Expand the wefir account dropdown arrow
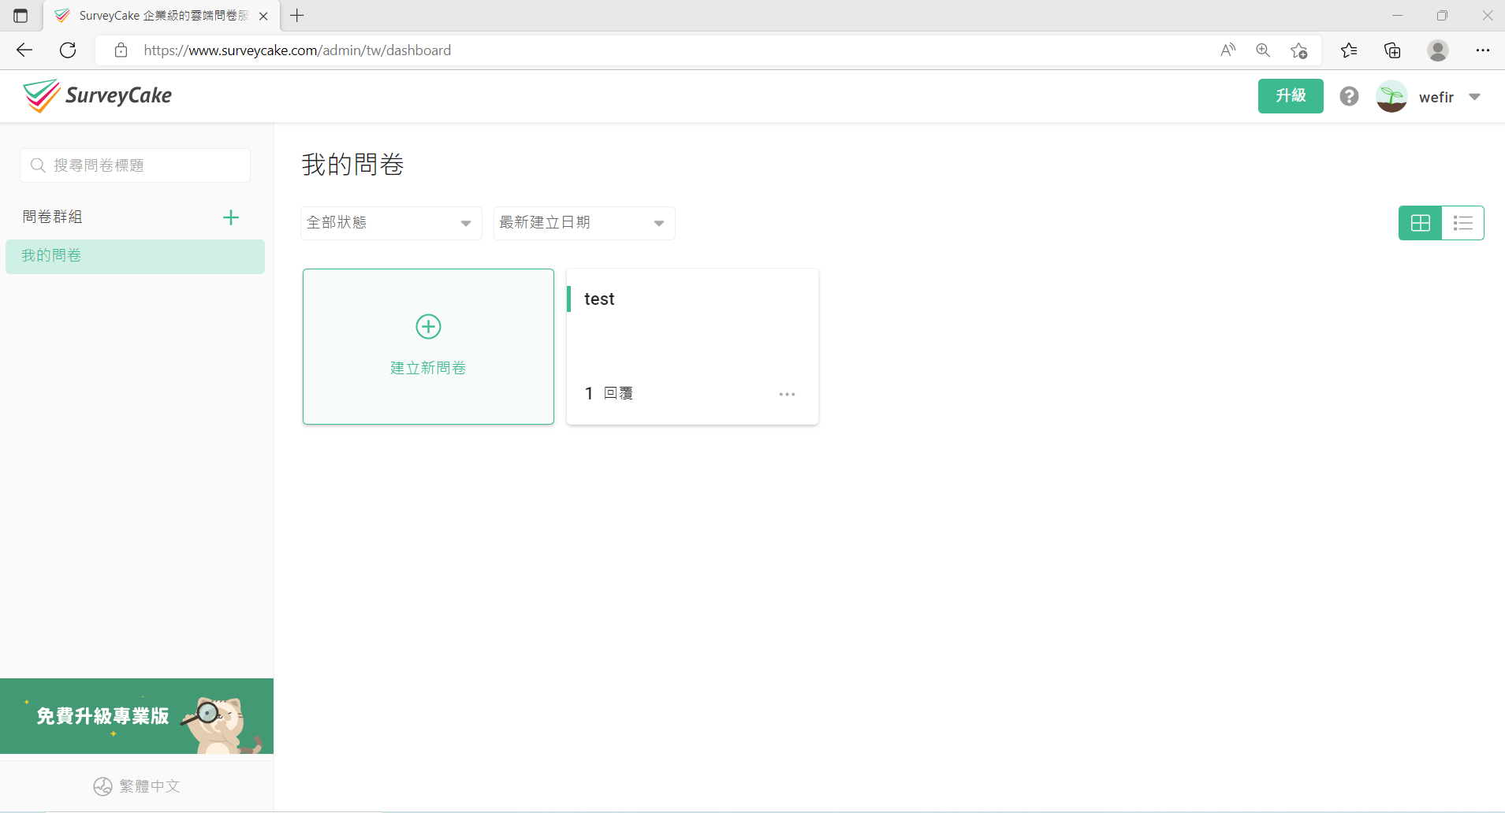The width and height of the screenshot is (1505, 813). pyautogui.click(x=1474, y=97)
